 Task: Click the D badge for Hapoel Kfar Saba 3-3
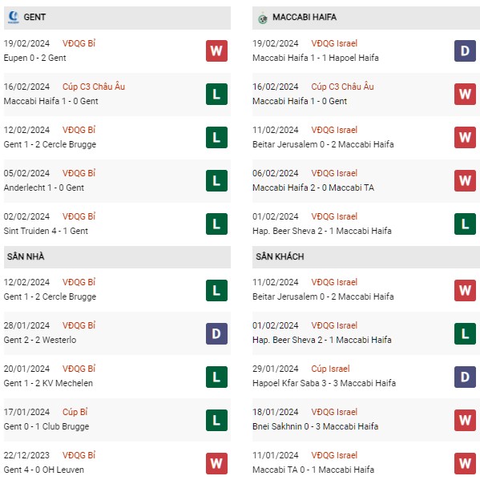465,377
